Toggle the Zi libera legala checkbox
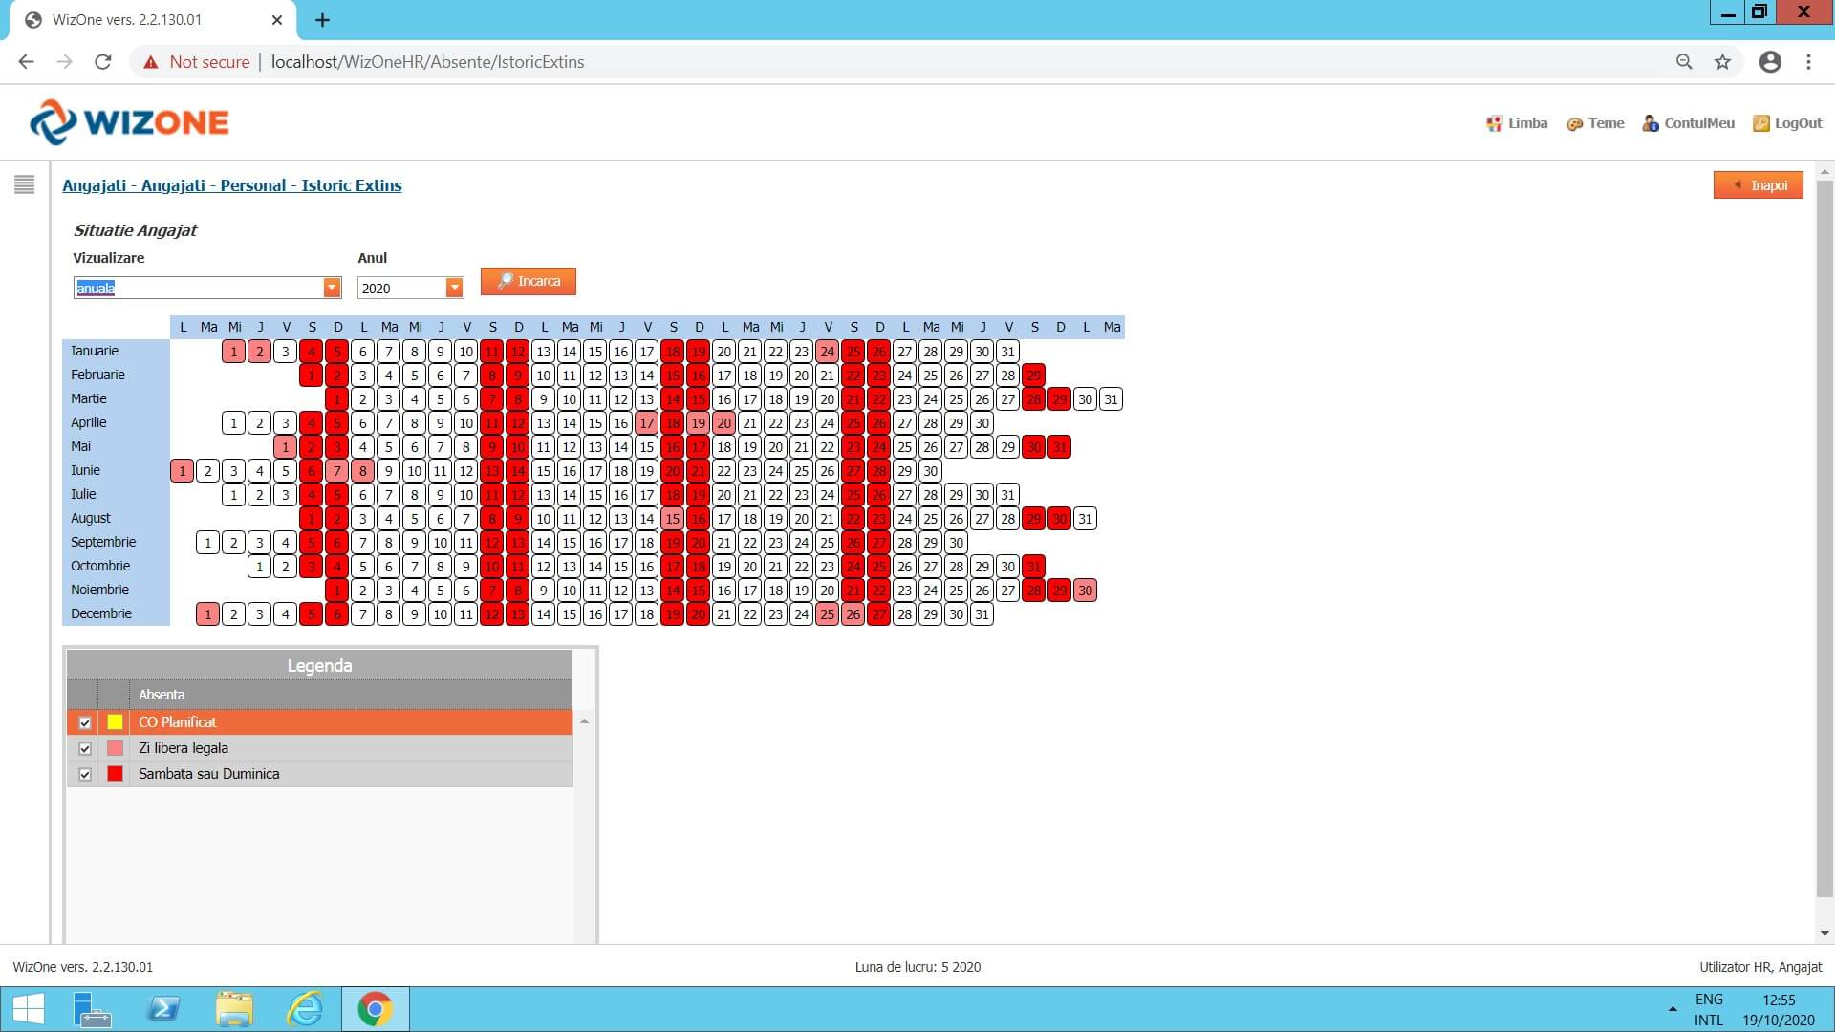1835x1032 pixels. (85, 748)
